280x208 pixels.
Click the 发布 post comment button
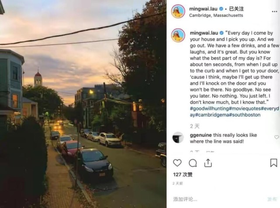(x=272, y=199)
